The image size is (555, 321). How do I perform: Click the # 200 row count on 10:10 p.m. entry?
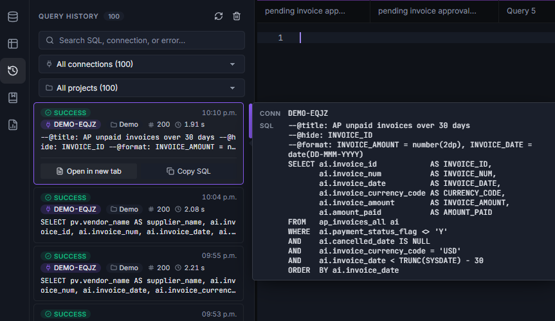159,125
